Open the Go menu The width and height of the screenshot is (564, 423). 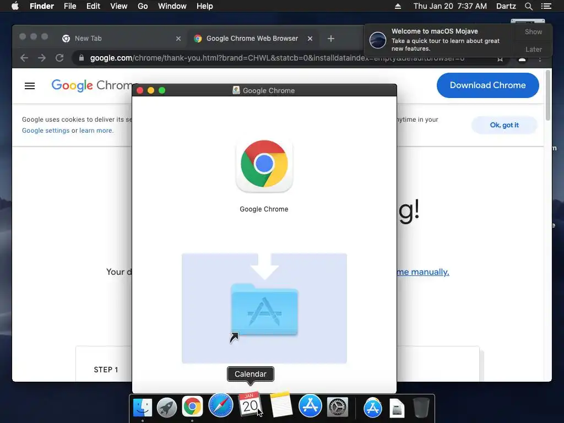tap(143, 6)
